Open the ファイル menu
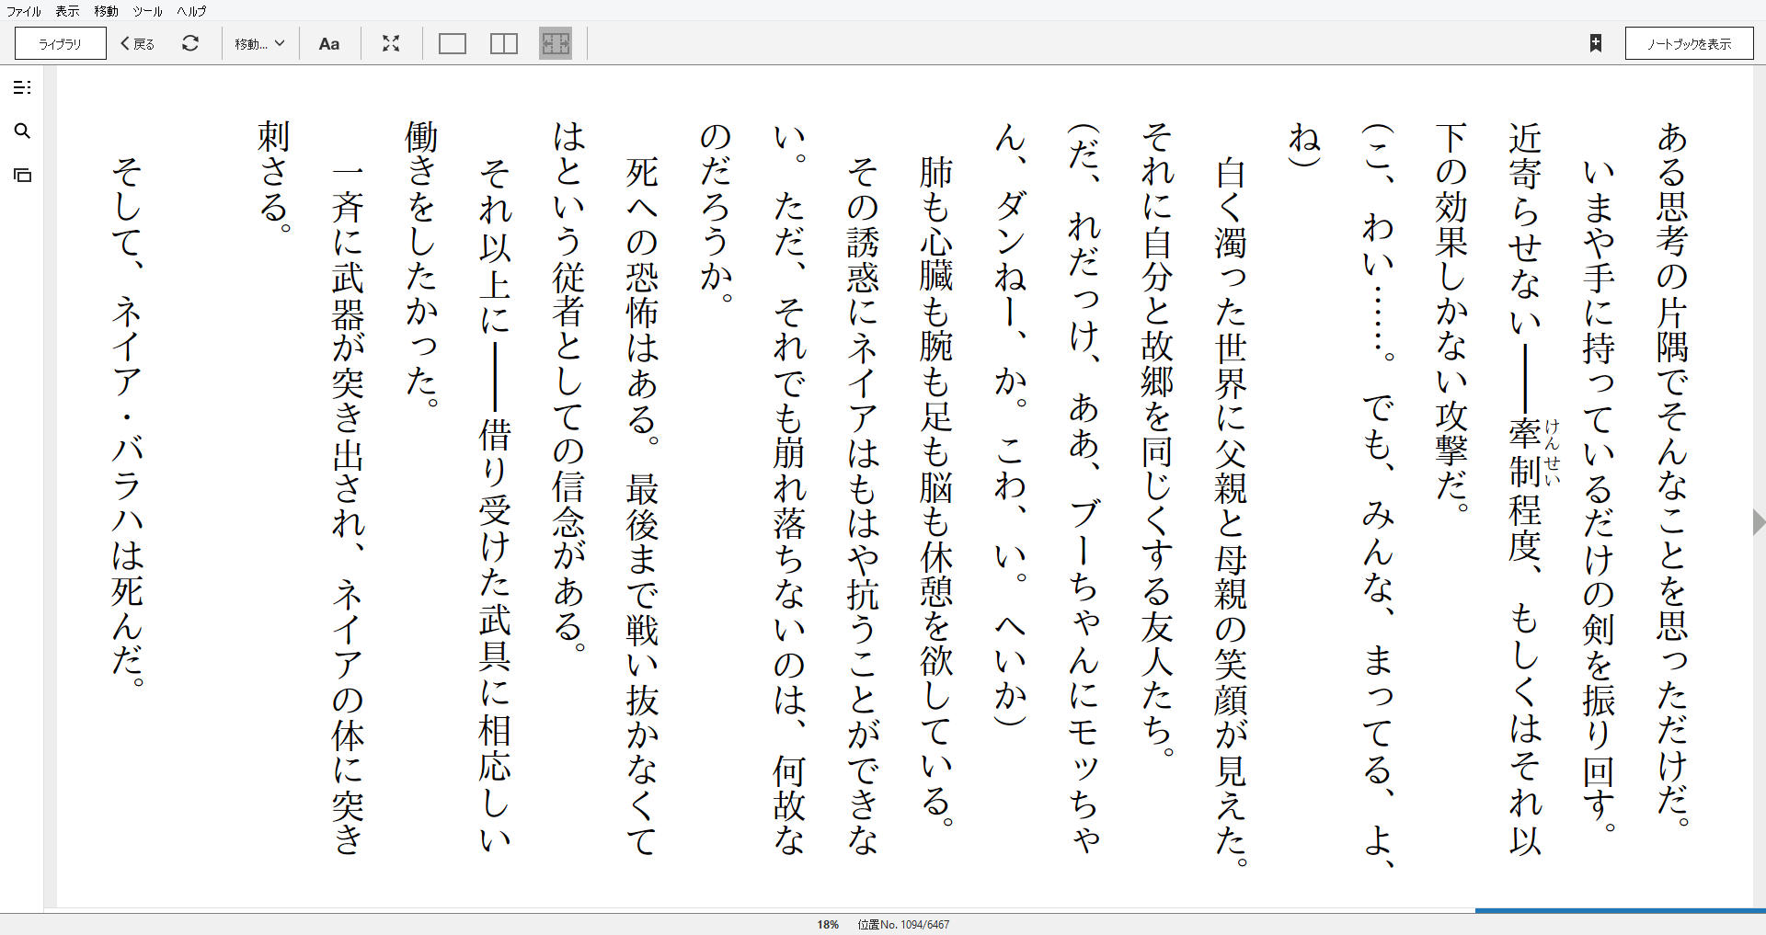Viewport: 1766px width, 935px height. click(x=24, y=11)
